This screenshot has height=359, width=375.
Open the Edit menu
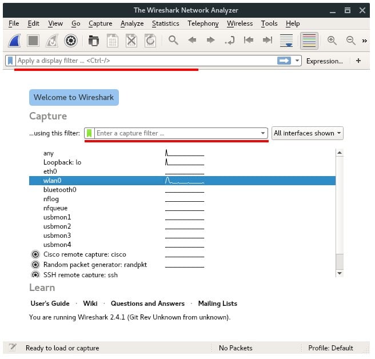[33, 23]
